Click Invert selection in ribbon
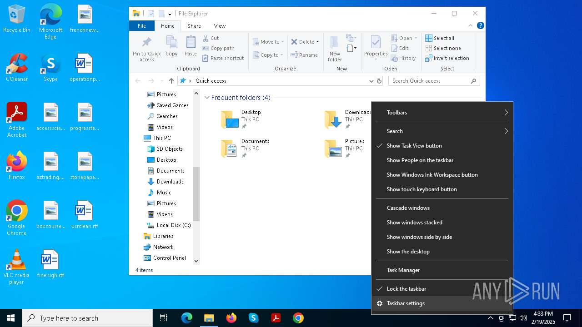The image size is (582, 327). pyautogui.click(x=447, y=58)
